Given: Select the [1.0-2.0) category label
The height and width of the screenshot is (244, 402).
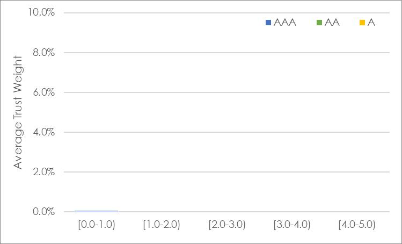Looking at the screenshot, I should [x=162, y=225].
